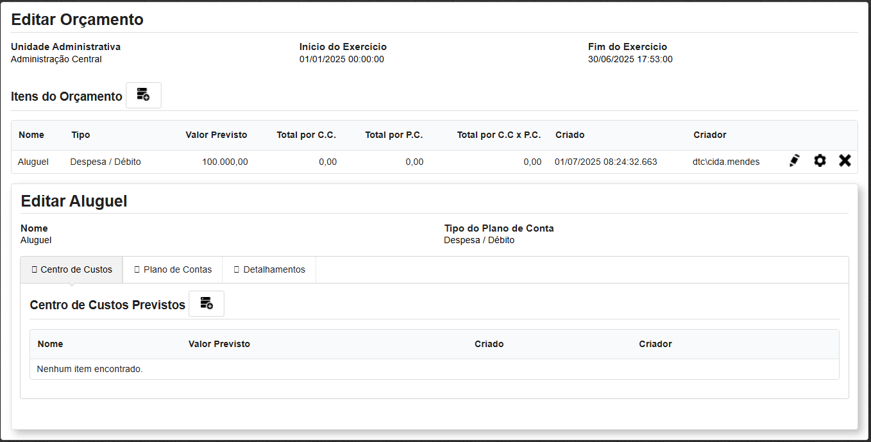Viewport: 871px width, 442px height.
Task: Delete the Aluguel item with the X icon
Action: pos(845,161)
